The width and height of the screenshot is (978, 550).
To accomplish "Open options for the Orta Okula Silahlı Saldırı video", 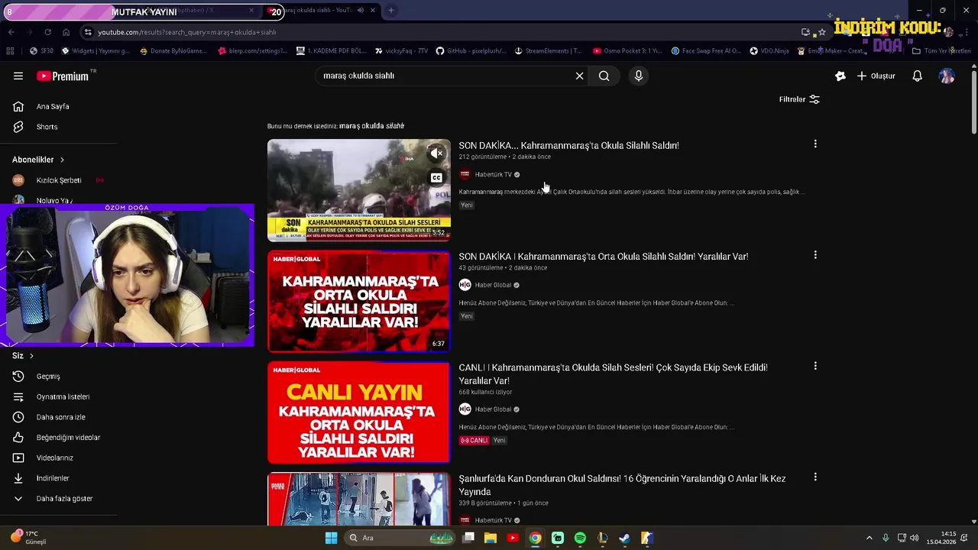I will 815,255.
